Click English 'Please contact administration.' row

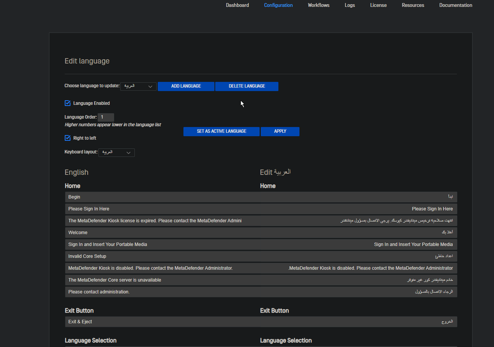click(x=163, y=292)
